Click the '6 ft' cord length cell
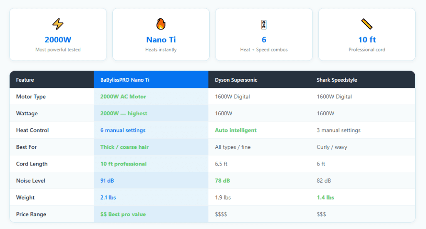The width and height of the screenshot is (426, 229). (x=321, y=164)
